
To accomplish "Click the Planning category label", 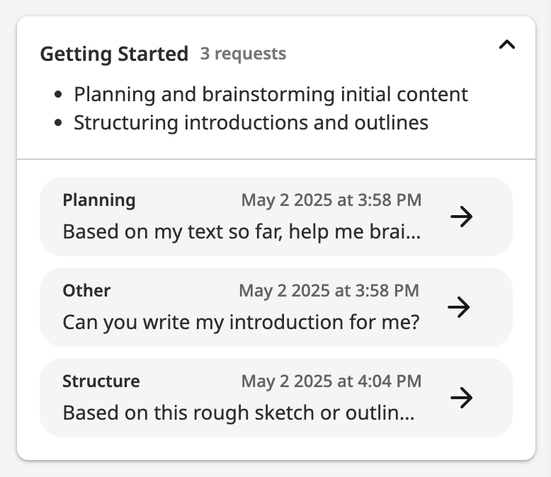I will coord(99,200).
